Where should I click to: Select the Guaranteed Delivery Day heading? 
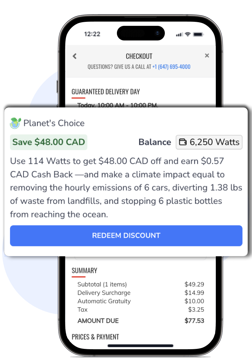[x=106, y=91]
